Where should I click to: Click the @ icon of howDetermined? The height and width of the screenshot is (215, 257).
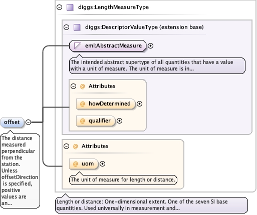[x=83, y=104]
